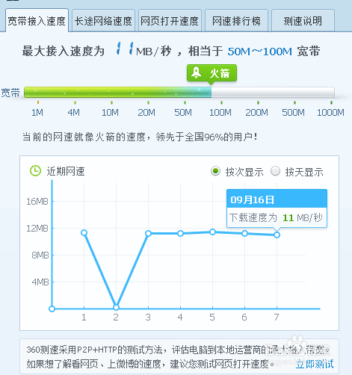Image resolution: width=352 pixels, height=375 pixels.
Task: Open the 网速排行榜 tab
Action: point(236,21)
